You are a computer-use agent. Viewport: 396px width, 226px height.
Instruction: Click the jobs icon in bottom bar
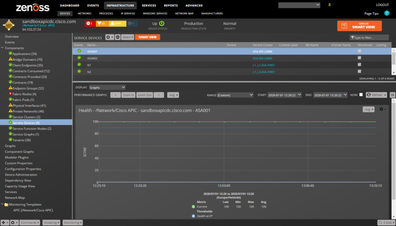coord(380,223)
